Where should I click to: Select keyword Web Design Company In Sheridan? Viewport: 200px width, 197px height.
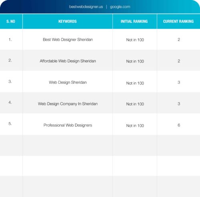coord(68,104)
